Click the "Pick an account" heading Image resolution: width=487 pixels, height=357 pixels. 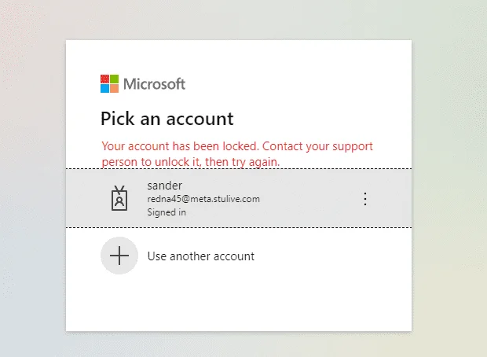[167, 119]
